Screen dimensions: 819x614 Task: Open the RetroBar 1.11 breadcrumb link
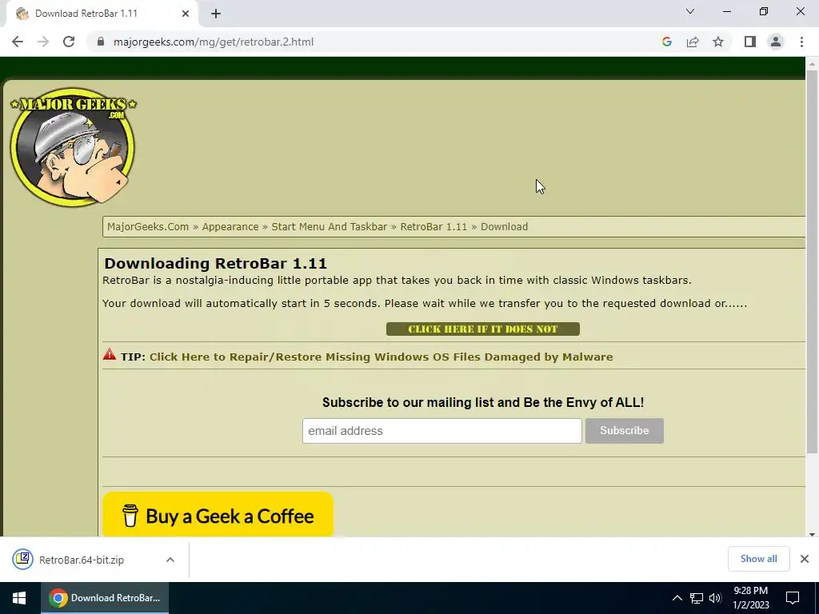coord(433,226)
